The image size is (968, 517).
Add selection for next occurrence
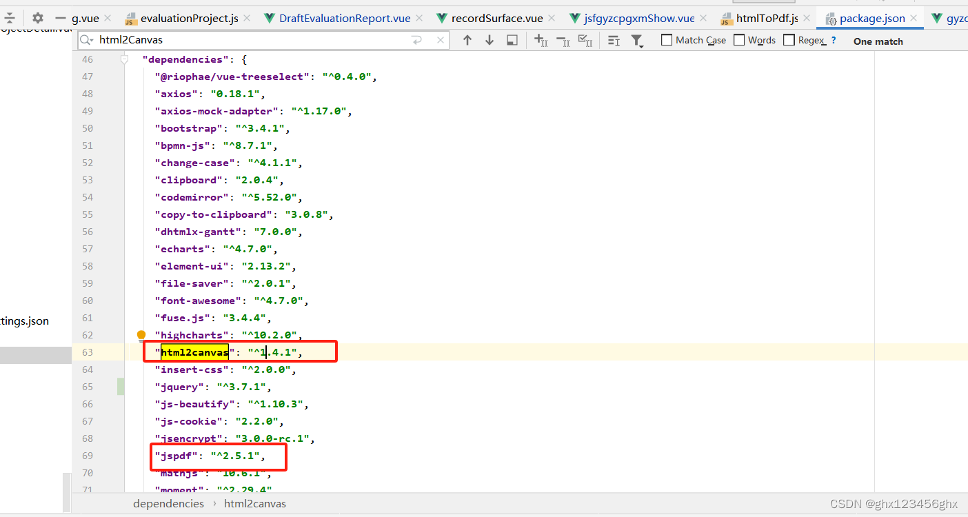(541, 41)
